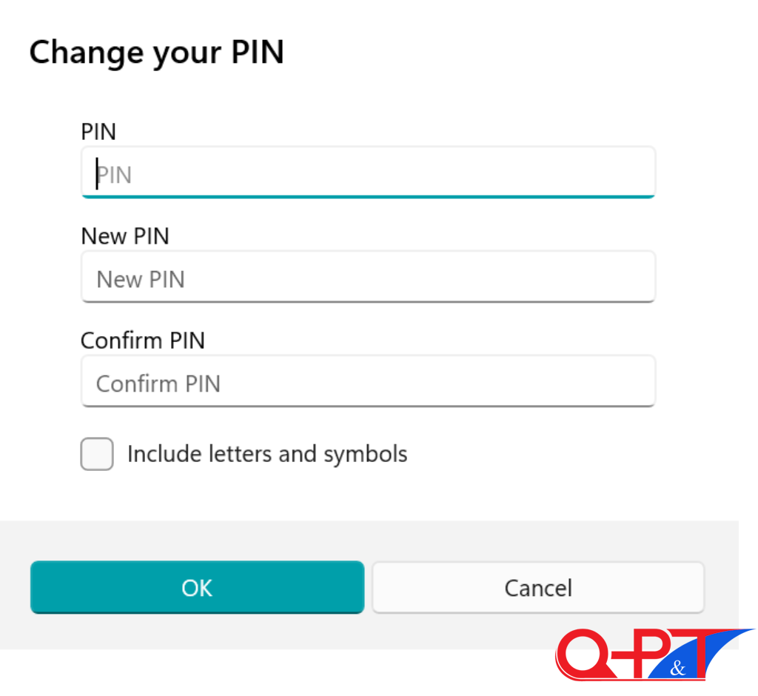Click the 'Confirm PIN' placeholder text
Screen dimensions: 758x696
[x=158, y=384]
